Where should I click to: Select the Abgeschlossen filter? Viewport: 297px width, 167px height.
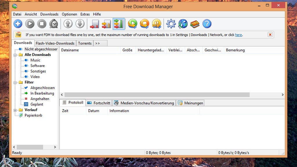pos(42,88)
